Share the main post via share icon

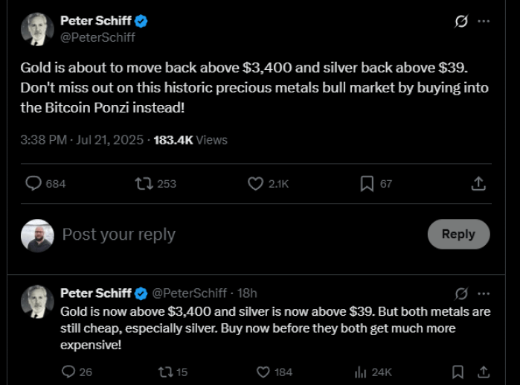[479, 183]
